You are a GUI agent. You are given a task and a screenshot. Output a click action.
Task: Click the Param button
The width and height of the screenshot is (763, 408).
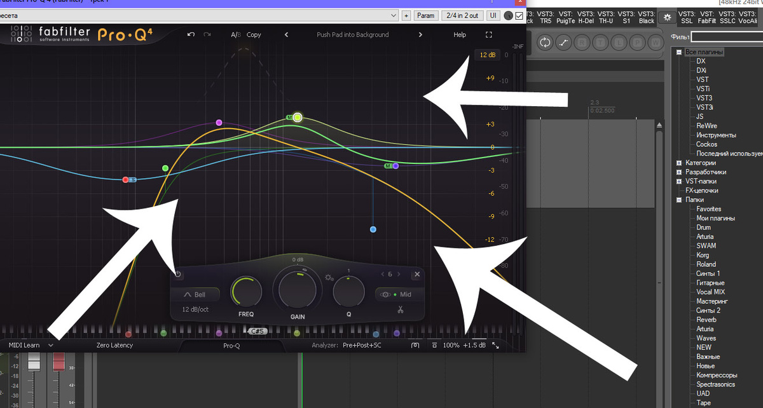coord(426,15)
